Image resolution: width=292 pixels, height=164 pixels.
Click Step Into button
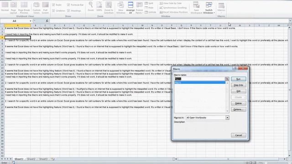point(239,85)
